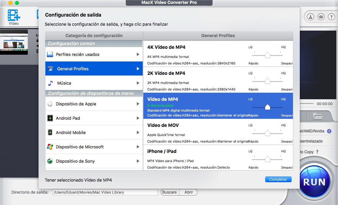The width and height of the screenshot is (338, 205).
Task: Choose the Video de MOV profile
Action: (218, 132)
